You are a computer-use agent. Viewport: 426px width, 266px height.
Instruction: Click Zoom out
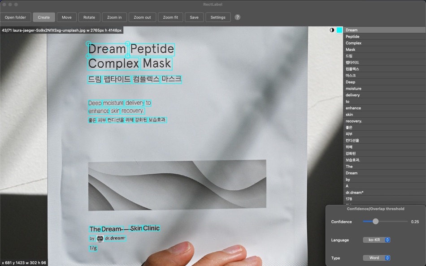coord(142,17)
